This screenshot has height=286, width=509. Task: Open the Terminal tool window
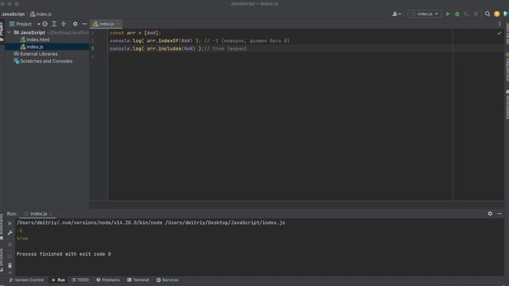coord(138,280)
